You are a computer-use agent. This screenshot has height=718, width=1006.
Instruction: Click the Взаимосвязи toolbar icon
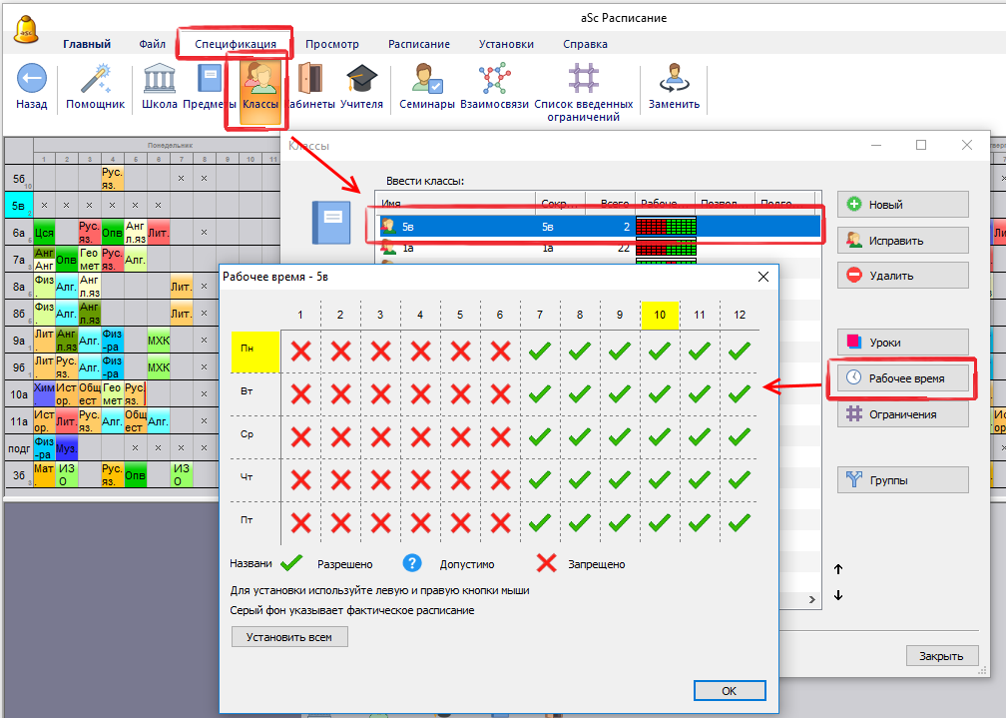point(494,79)
